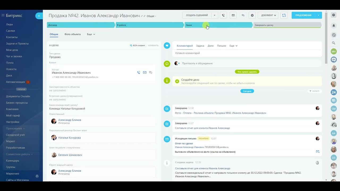Open user ОЗ avatar in right sidebar
Viewport: 340px width, 191px height.
334,158
